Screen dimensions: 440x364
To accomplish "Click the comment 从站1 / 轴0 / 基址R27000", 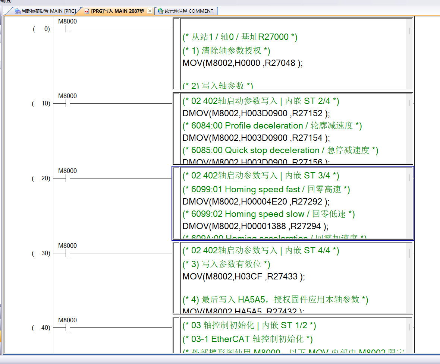I will click(x=240, y=37).
